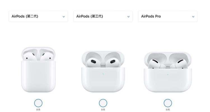Screen dimensions: 210x112
Task: Click the AirPods Pro case image
Action: (168, 72)
